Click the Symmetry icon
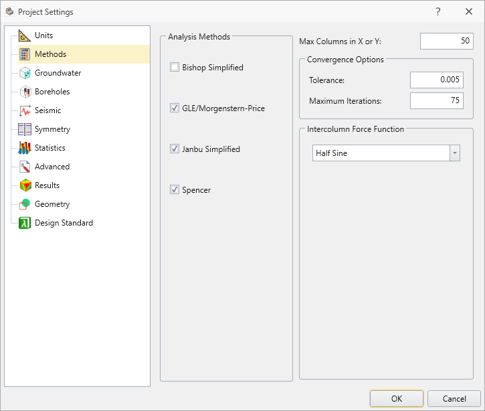This screenshot has width=485, height=411. (25, 129)
